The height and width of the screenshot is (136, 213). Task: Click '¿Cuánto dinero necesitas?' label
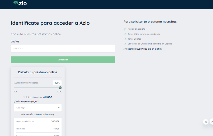click(26, 83)
